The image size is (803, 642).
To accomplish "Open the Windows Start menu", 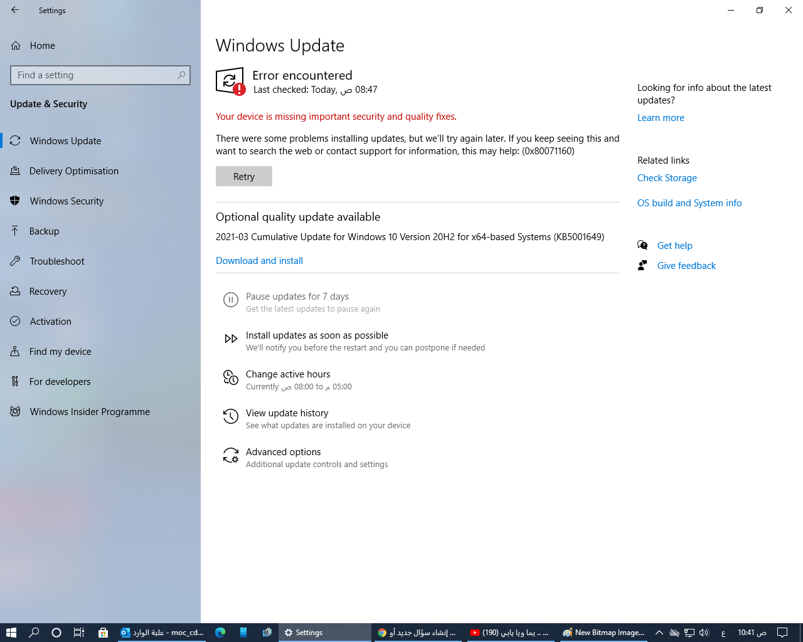I will tap(11, 633).
